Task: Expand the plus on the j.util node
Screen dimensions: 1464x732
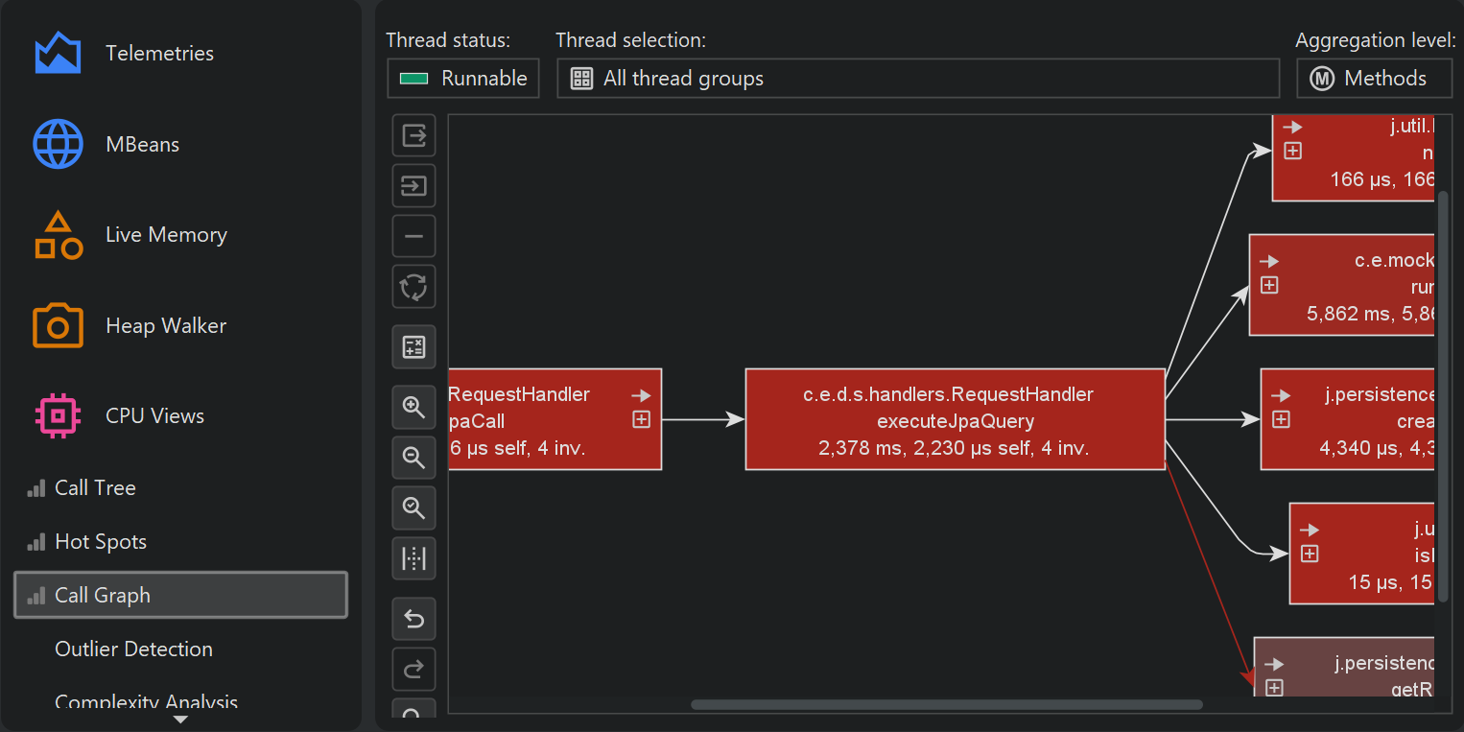Action: coord(1292,151)
